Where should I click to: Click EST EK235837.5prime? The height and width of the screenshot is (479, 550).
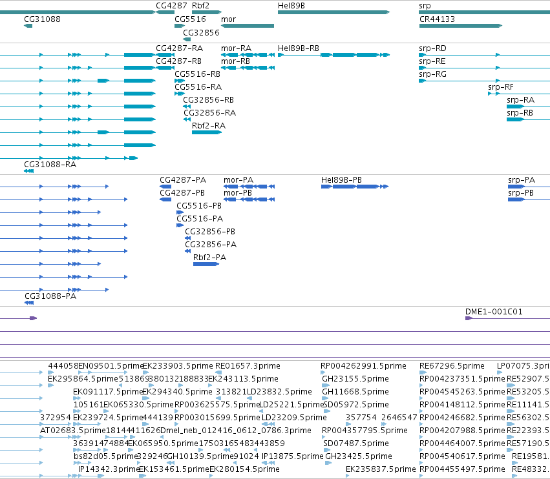(x=381, y=469)
